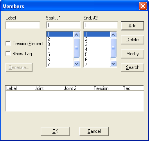
Task: Click the End J2 text field
Action: tap(101, 25)
